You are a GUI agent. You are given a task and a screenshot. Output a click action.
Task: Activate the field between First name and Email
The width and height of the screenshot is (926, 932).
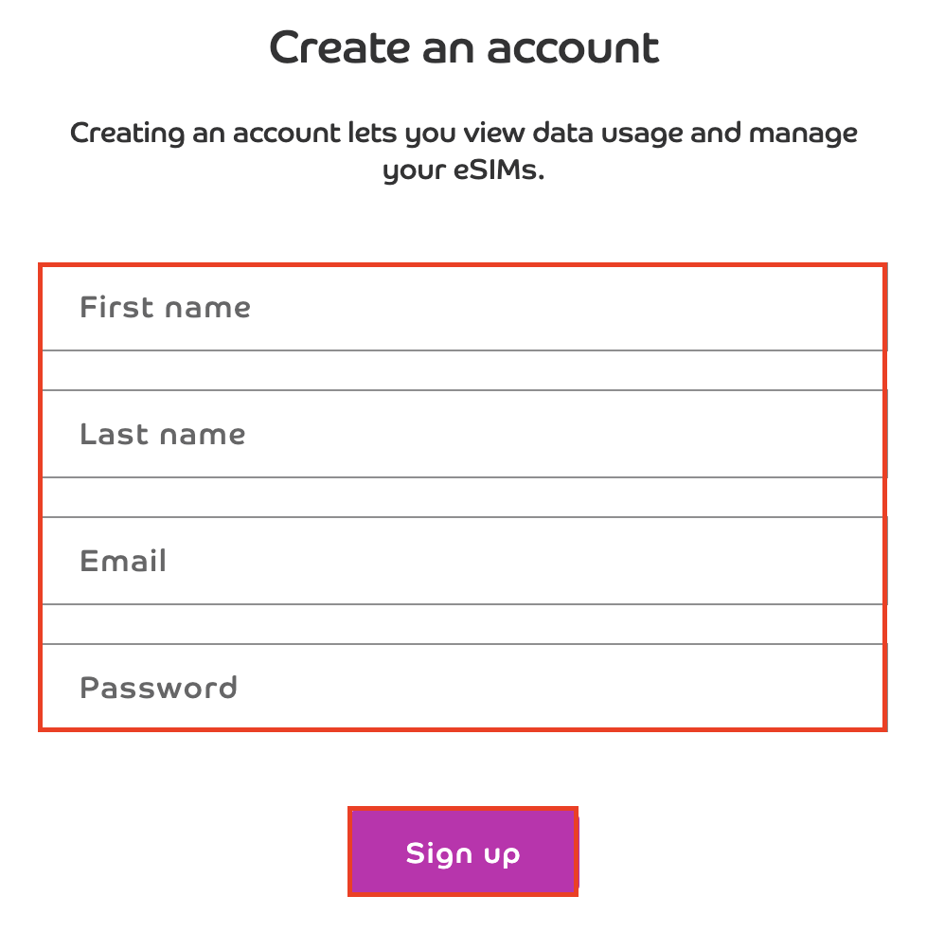(x=462, y=435)
